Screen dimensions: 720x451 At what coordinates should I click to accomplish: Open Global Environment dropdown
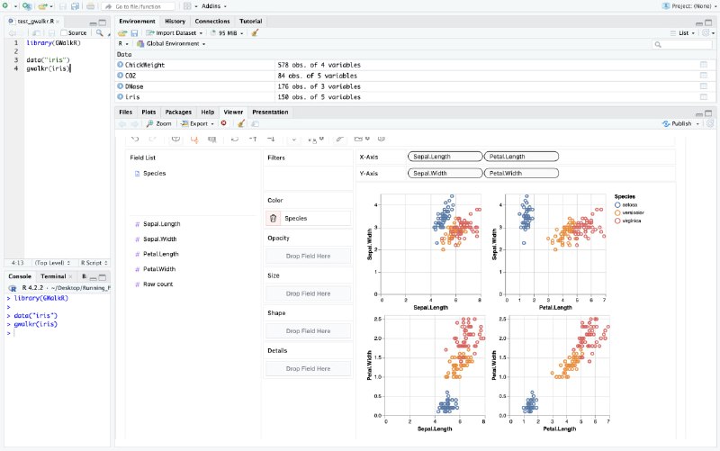tap(169, 43)
